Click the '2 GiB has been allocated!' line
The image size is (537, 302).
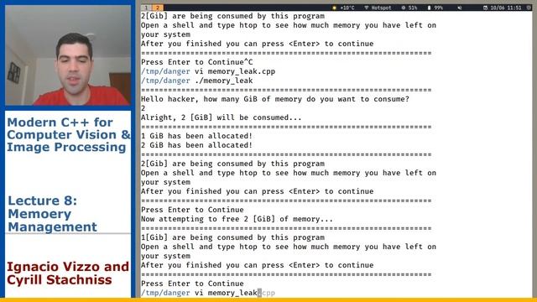click(196, 145)
